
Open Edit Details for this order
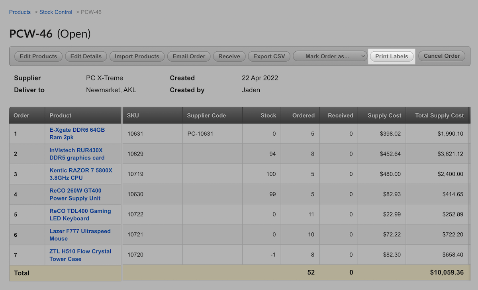[x=86, y=56]
